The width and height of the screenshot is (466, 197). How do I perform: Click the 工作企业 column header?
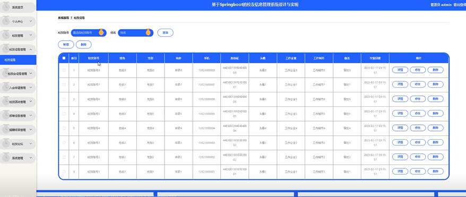tap(291, 58)
